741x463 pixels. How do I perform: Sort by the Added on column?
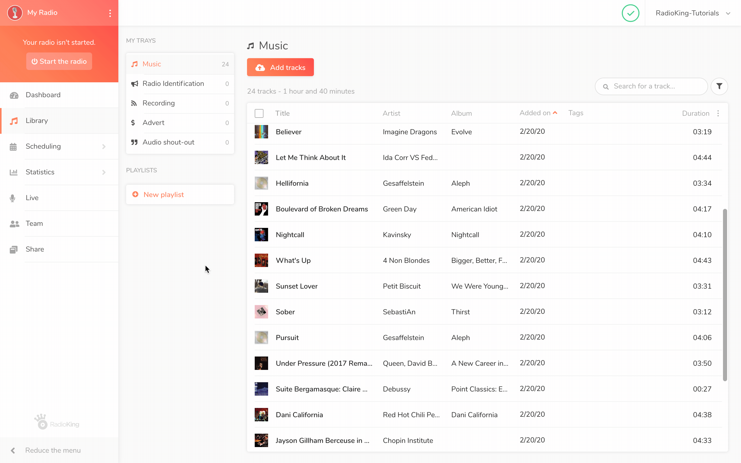click(538, 113)
